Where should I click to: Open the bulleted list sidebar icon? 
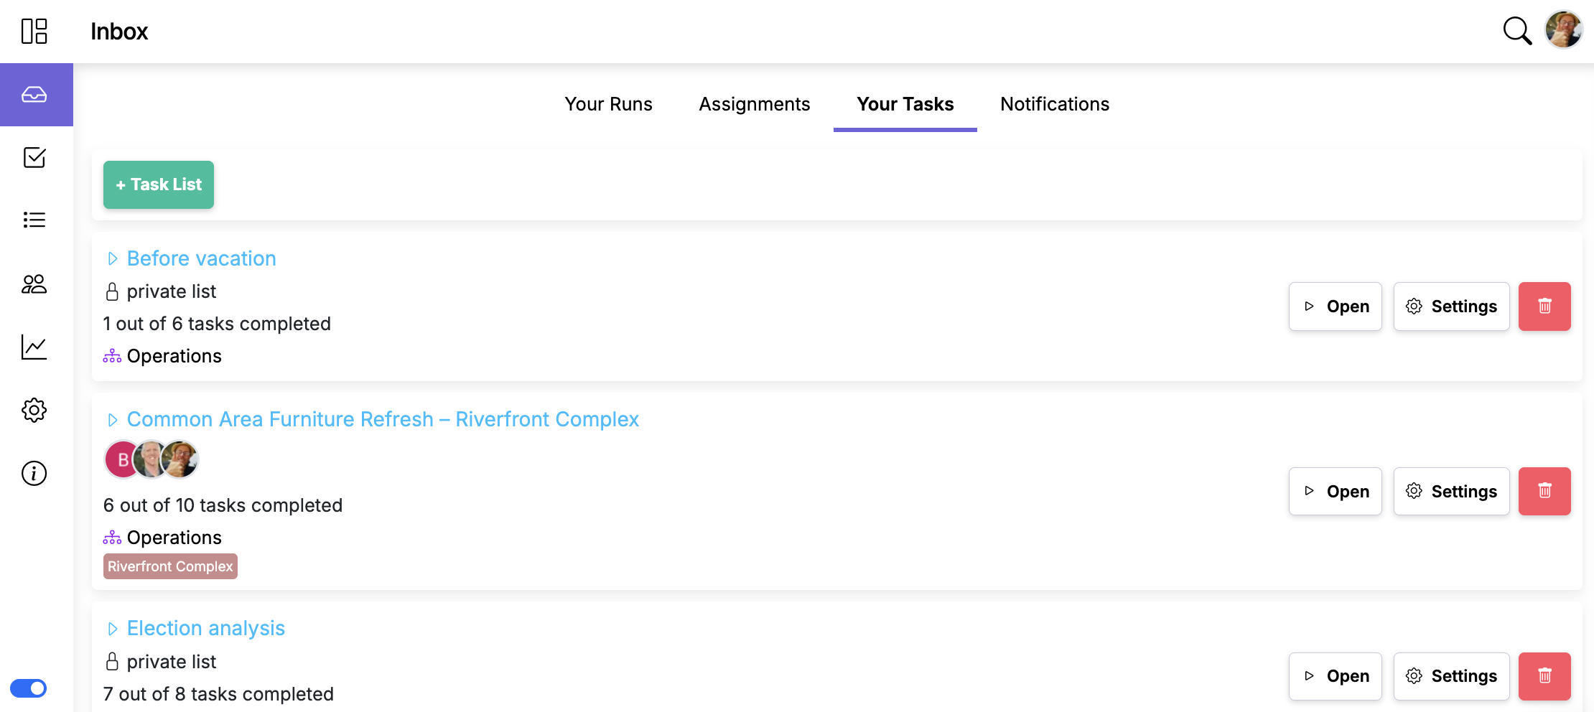click(34, 220)
